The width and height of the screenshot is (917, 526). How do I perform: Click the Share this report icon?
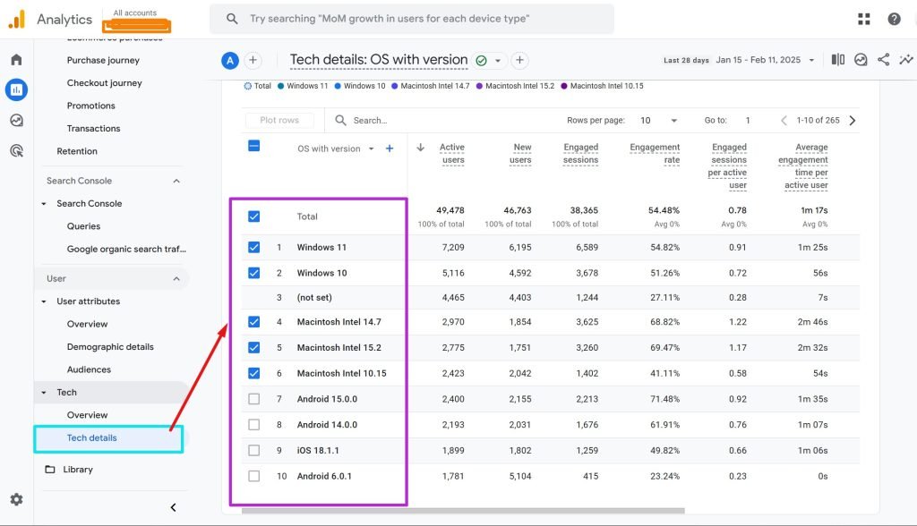coord(884,60)
